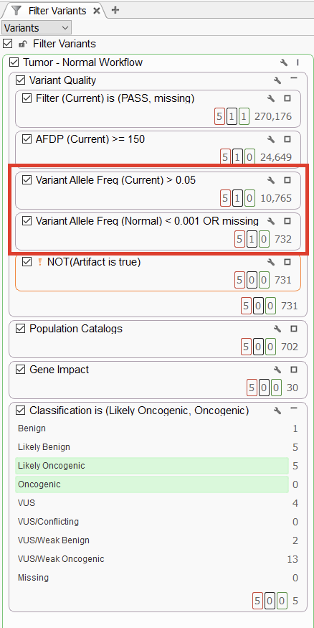Click wrench icon for Population Catalogs
Image resolution: width=314 pixels, height=628 pixels.
tap(277, 329)
